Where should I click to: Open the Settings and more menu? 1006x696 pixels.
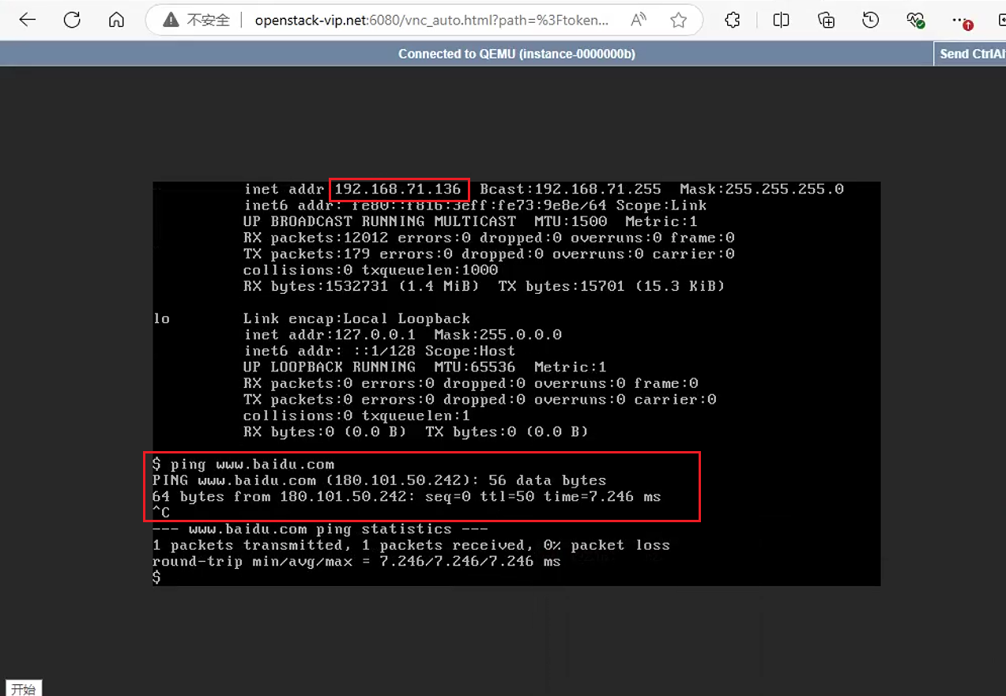pyautogui.click(x=961, y=21)
